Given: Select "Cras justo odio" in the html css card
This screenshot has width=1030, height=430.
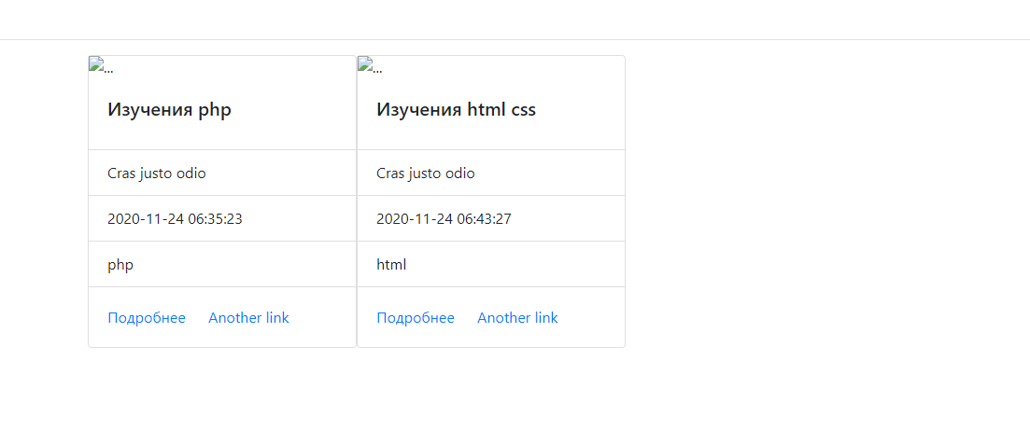Looking at the screenshot, I should point(426,173).
